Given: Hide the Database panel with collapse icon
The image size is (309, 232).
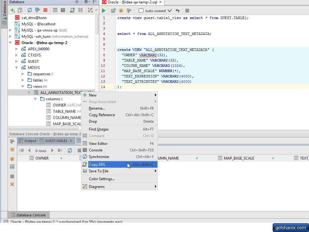Looking at the screenshot, I should coord(95,2).
